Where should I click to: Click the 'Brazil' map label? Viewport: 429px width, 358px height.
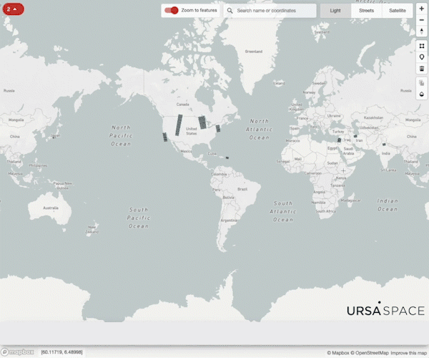point(242,189)
